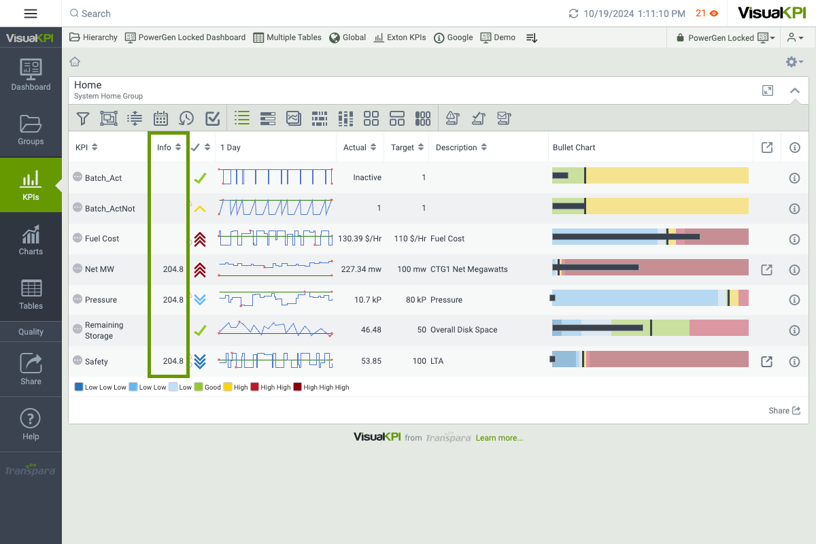
Task: Click the Learn more link
Action: pos(499,438)
